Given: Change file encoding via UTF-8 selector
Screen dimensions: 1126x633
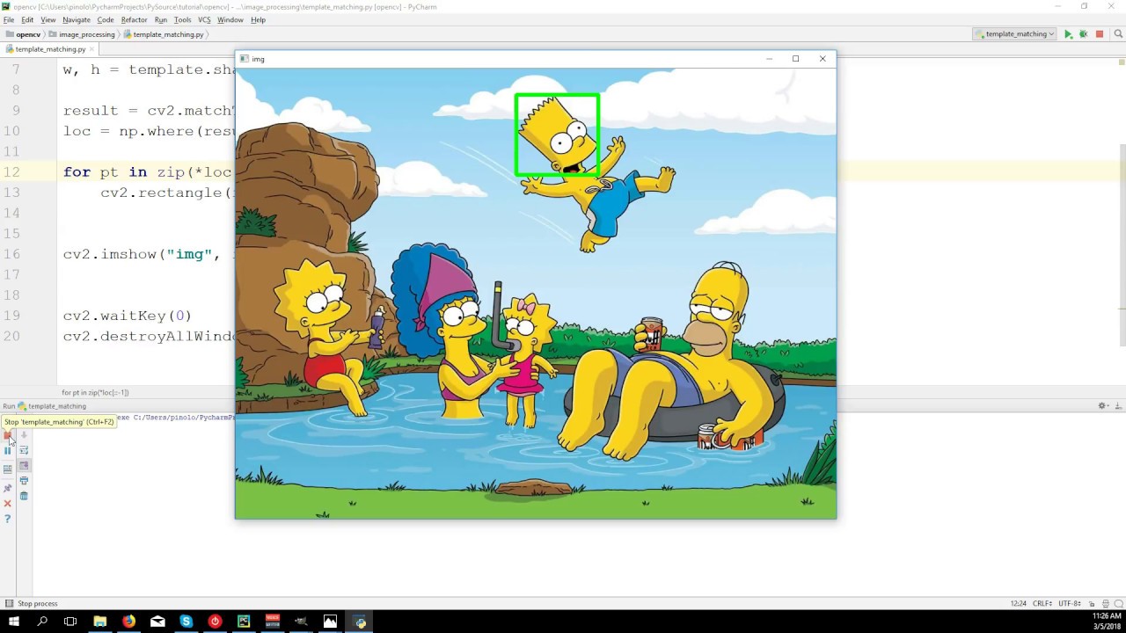Looking at the screenshot, I should [1071, 604].
